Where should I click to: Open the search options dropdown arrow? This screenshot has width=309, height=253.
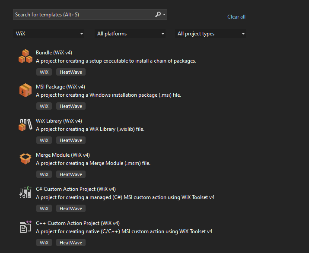point(164,15)
